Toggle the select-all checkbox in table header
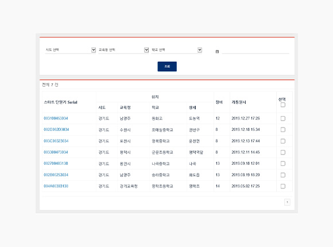Image resolution: width=333 pixels, height=247 pixels. click(283, 105)
